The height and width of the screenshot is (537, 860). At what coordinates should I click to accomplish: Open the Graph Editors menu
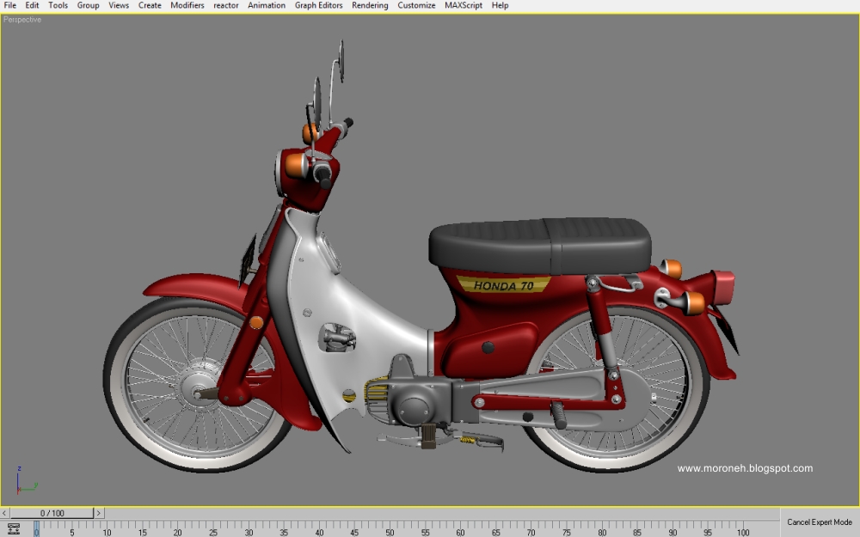[x=319, y=5]
